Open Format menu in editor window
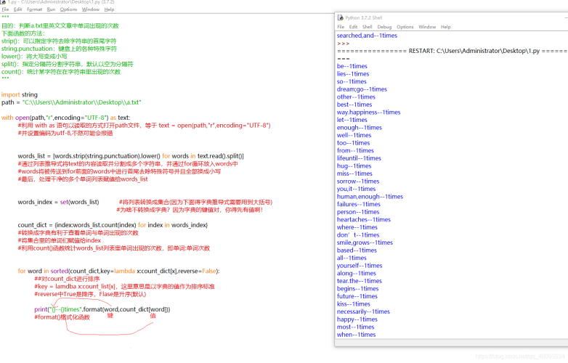The height and width of the screenshot is (363, 568). tap(34, 9)
